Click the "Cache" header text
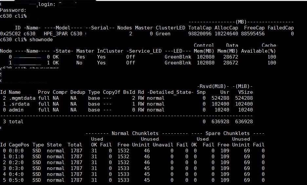This screenshot has height=185, width=307. (x=269, y=45)
